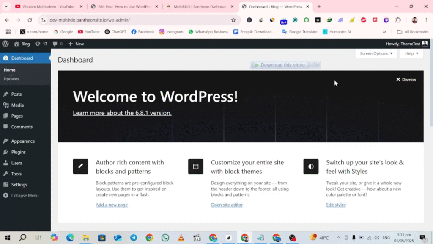Click the comments bubble icon in admin bar

tap(58, 44)
